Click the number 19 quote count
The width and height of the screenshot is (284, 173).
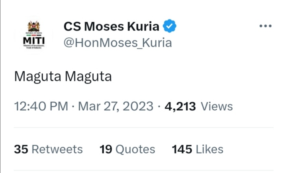106,149
